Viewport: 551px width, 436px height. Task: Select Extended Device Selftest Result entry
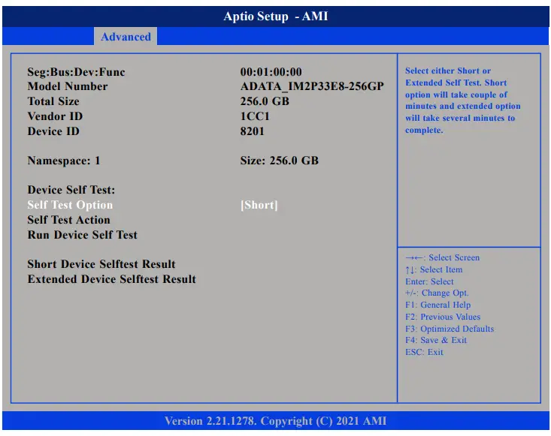[111, 279]
